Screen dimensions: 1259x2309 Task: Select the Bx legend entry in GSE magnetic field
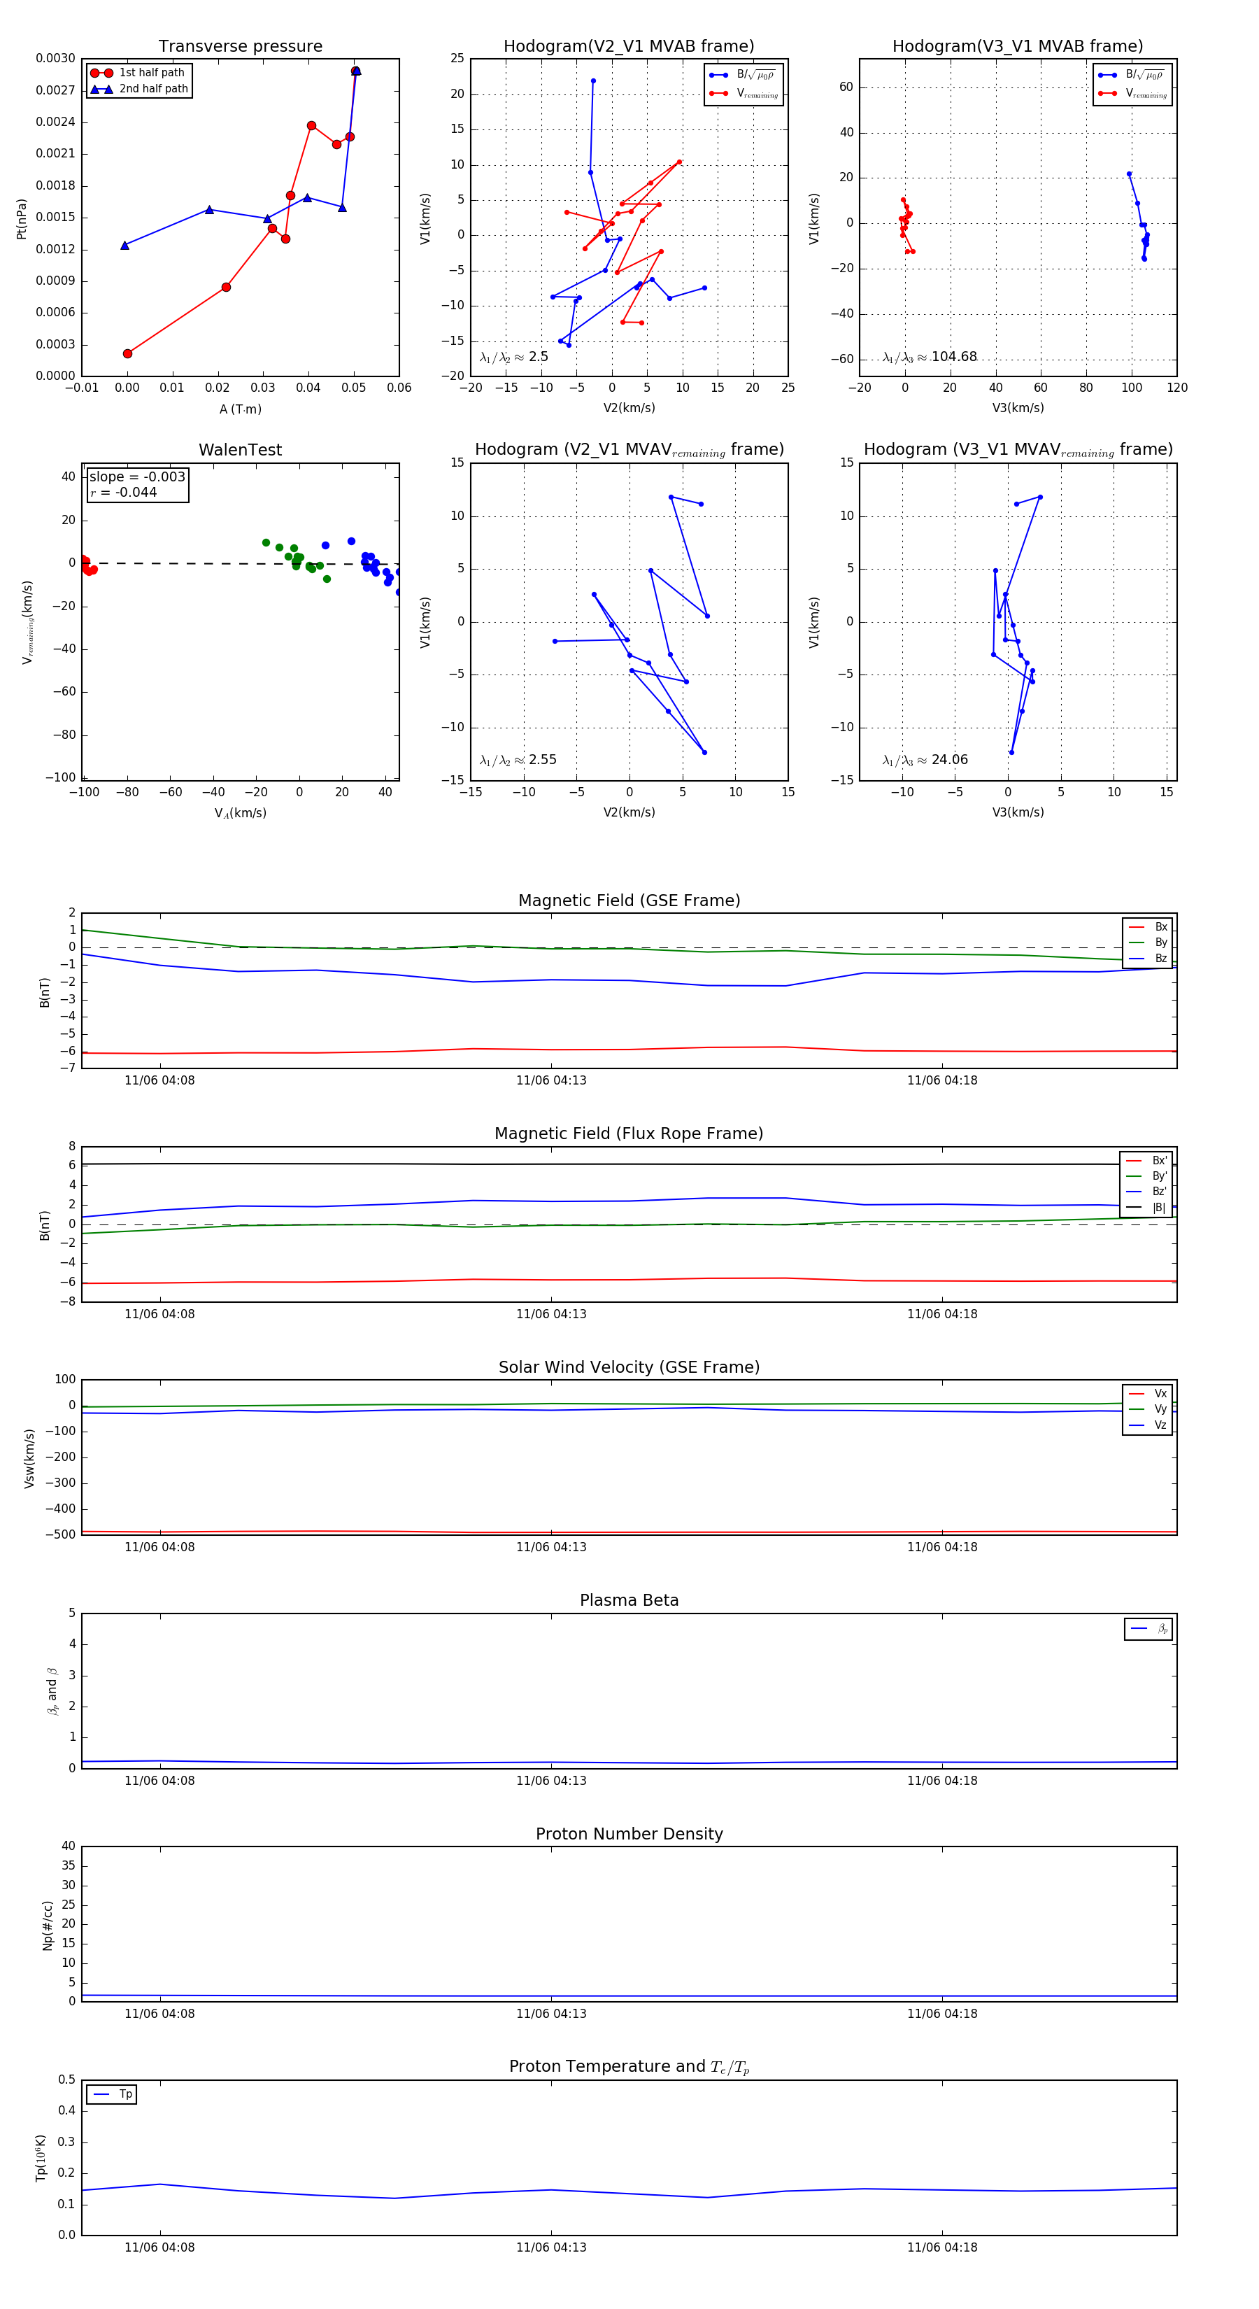click(1148, 927)
